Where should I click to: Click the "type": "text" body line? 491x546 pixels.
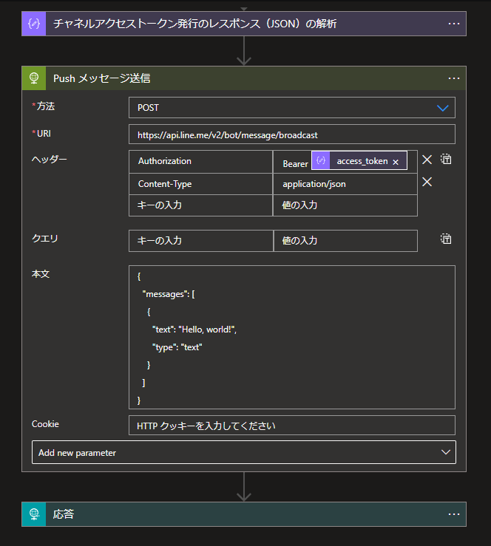tap(177, 347)
